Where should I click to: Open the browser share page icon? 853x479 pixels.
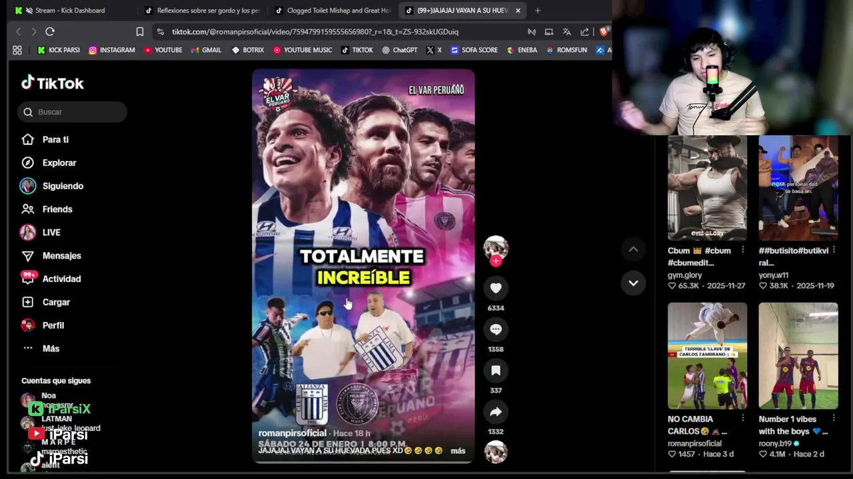click(584, 31)
